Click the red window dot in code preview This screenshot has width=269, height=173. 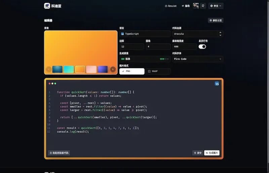click(x=49, y=84)
